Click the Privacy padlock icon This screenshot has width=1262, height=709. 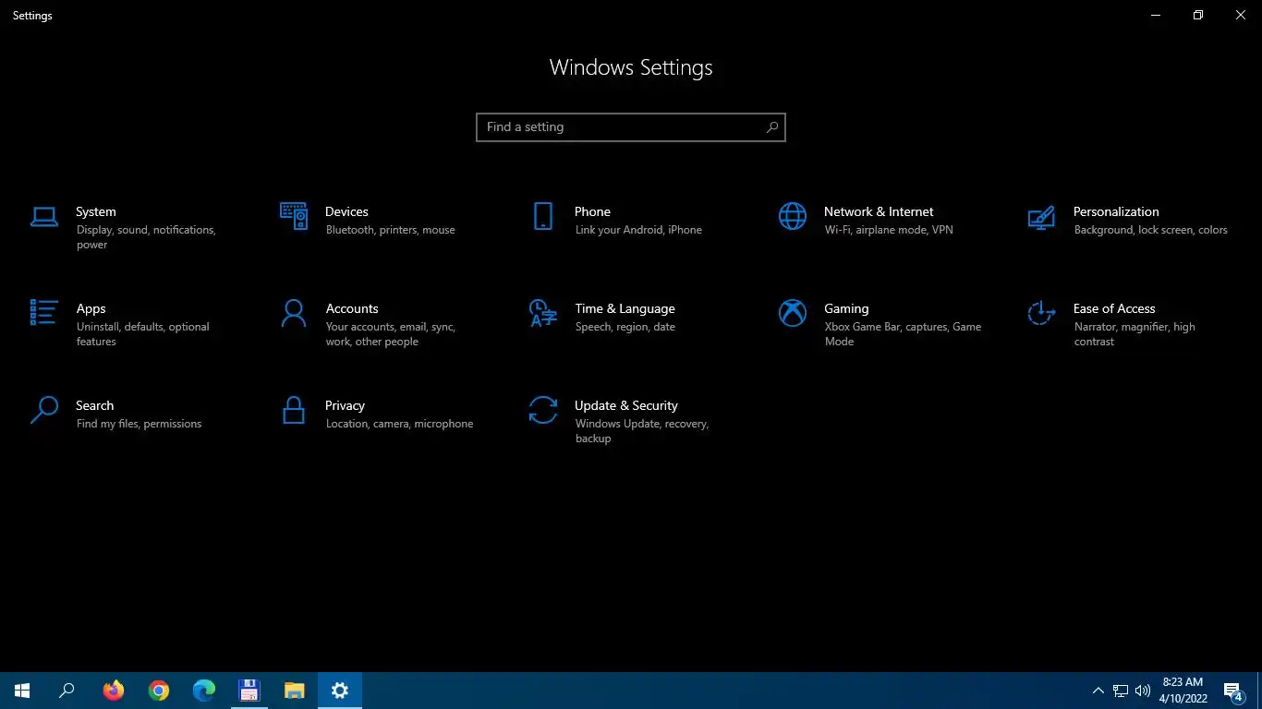click(294, 410)
